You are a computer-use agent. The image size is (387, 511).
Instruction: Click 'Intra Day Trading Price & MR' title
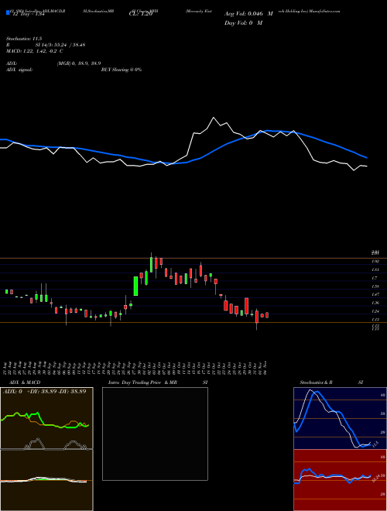pos(142,382)
